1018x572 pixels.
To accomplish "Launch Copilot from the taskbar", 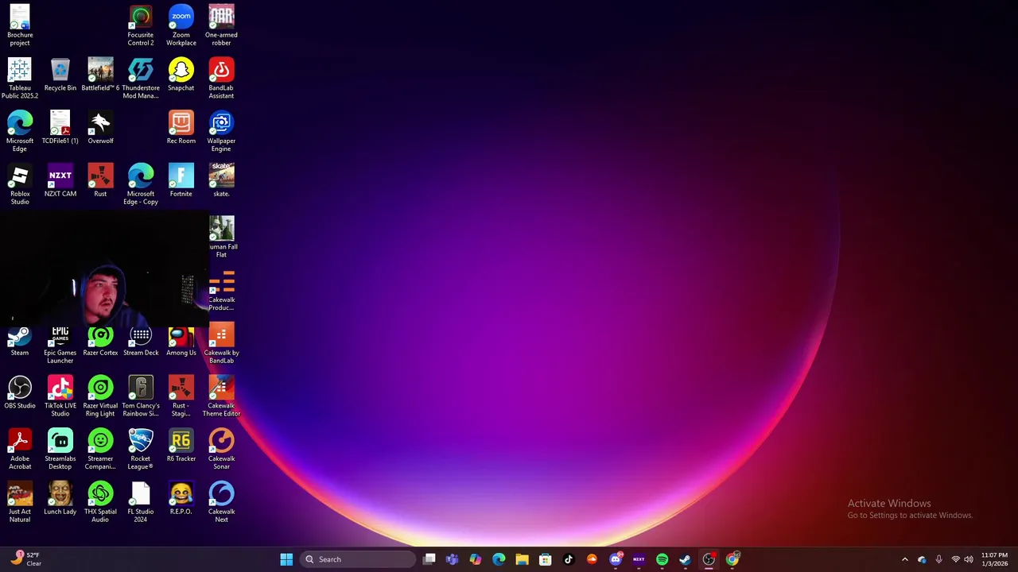I will click(476, 559).
